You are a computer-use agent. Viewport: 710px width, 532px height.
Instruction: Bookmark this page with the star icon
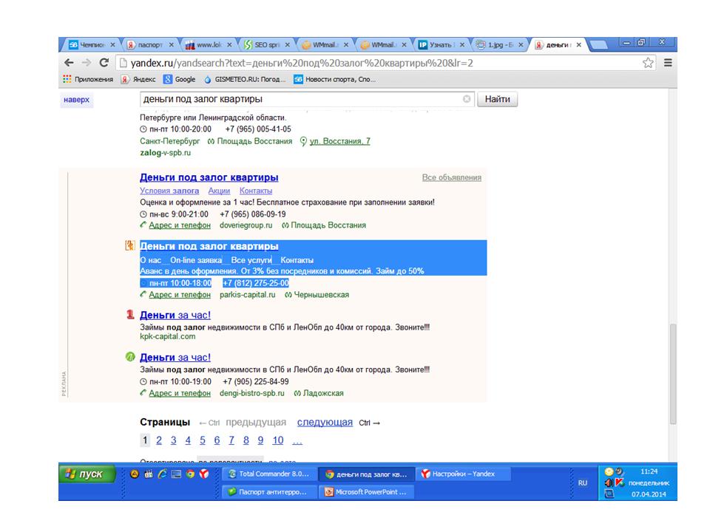(648, 63)
